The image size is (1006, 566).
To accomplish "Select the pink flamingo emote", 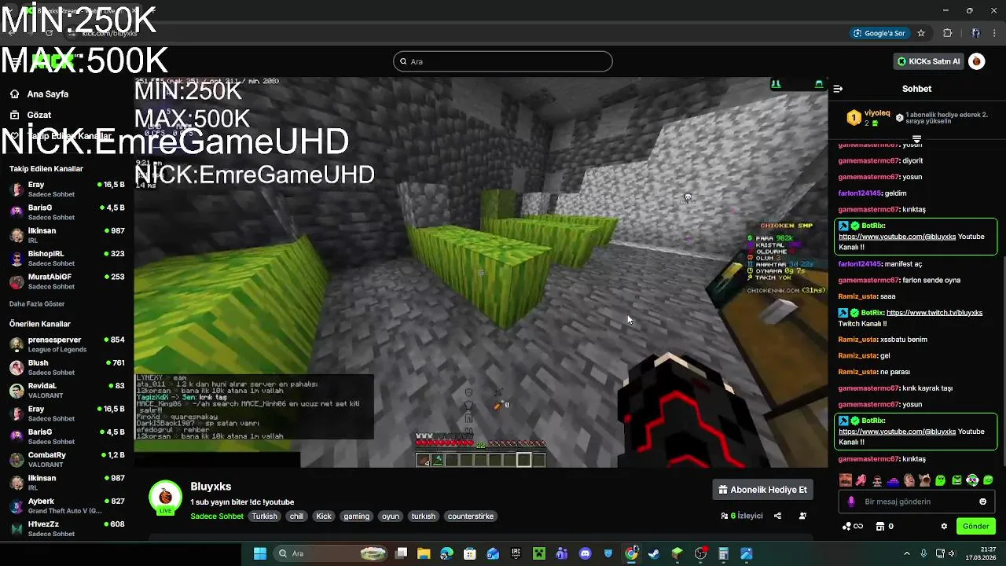I will [x=861, y=480].
